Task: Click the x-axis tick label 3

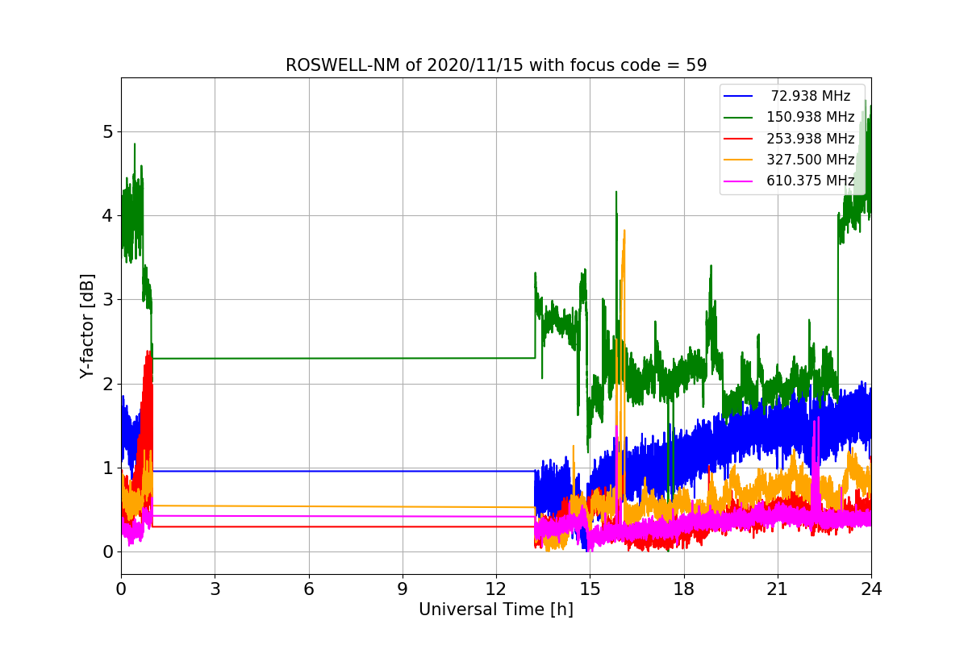Action: pyautogui.click(x=215, y=589)
